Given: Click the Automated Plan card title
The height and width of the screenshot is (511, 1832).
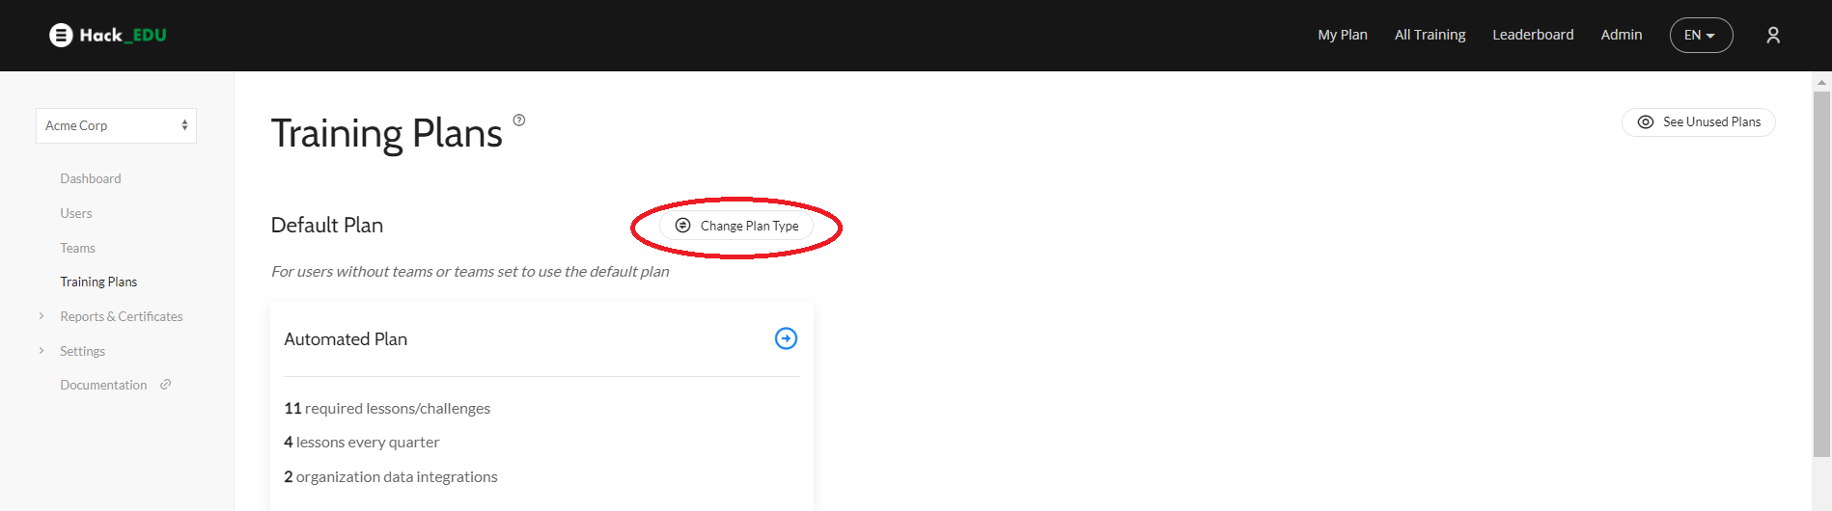Looking at the screenshot, I should coord(346,339).
